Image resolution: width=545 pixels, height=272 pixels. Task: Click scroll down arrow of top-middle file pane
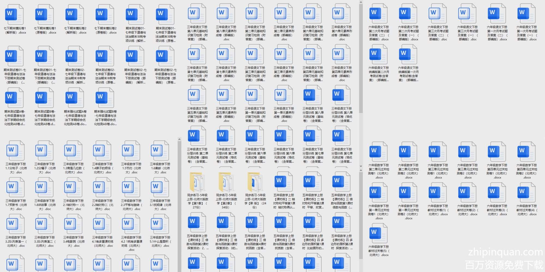click(x=361, y=166)
